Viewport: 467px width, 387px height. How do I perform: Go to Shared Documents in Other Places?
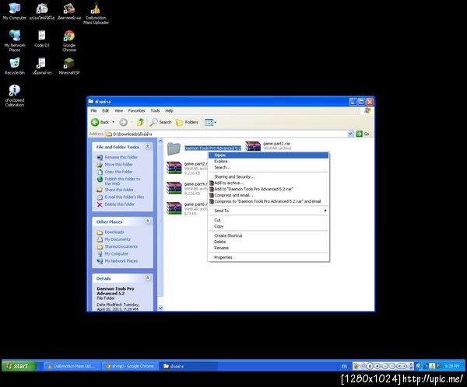pyautogui.click(x=121, y=246)
